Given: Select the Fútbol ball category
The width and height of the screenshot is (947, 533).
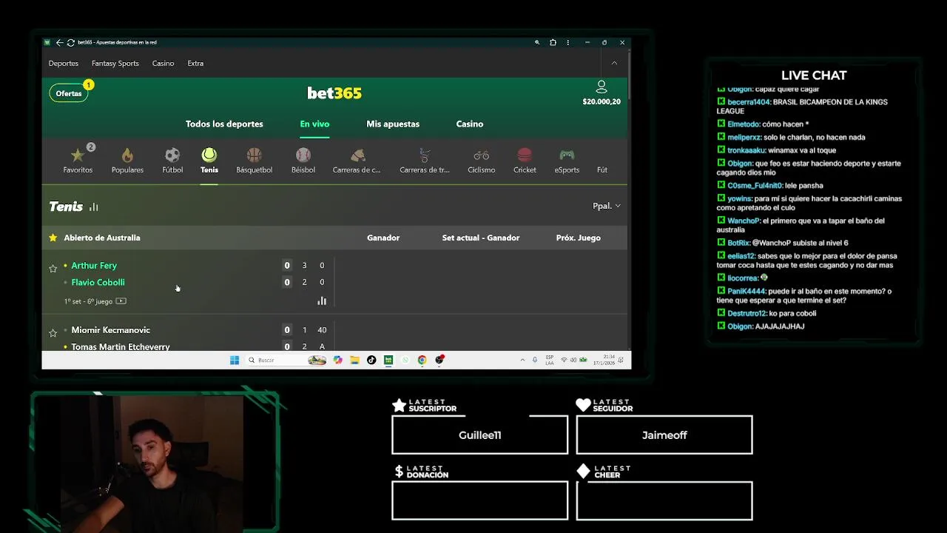Looking at the screenshot, I should tap(172, 160).
